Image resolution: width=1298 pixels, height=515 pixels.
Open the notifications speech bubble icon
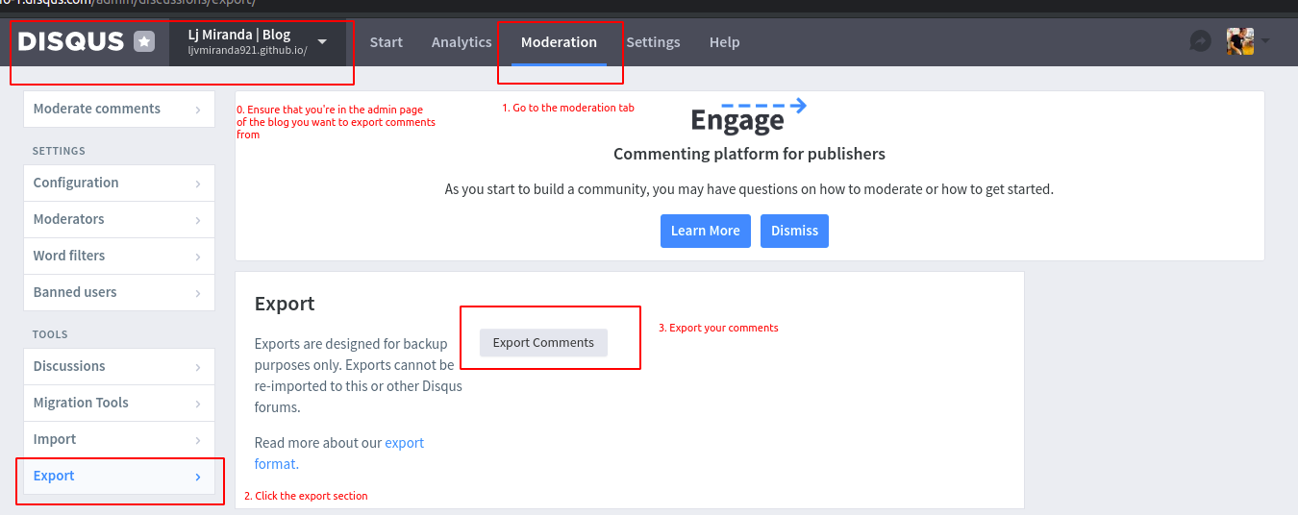(x=1200, y=41)
